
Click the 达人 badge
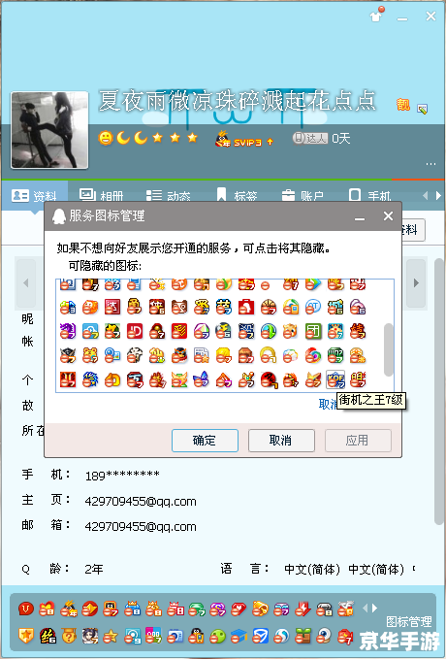pyautogui.click(x=310, y=138)
